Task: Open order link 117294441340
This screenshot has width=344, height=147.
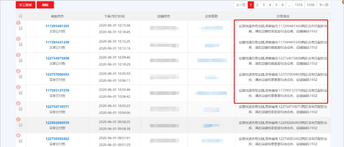Action: pos(57,42)
